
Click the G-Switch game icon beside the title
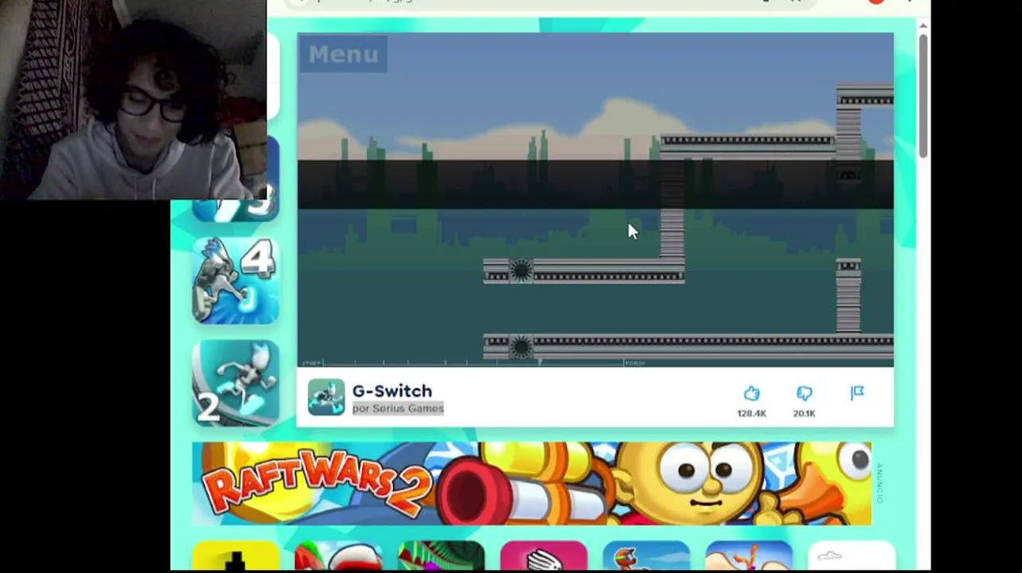coord(326,397)
